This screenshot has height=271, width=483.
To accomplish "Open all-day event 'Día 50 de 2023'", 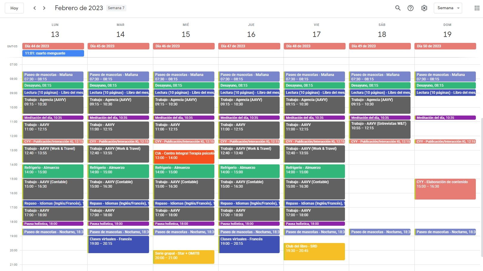I will pyautogui.click(x=445, y=46).
